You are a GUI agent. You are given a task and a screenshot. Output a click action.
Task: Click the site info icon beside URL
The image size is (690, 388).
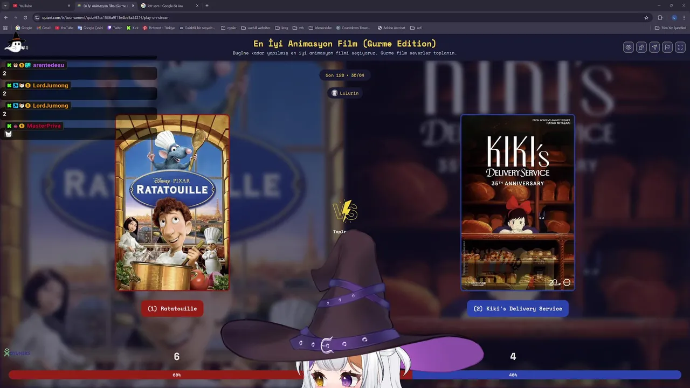coord(37,17)
